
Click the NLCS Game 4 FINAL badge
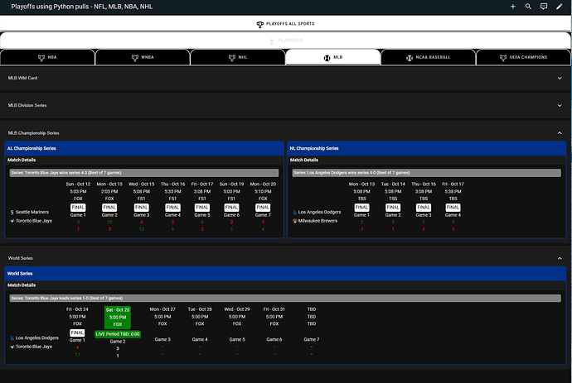coord(453,208)
